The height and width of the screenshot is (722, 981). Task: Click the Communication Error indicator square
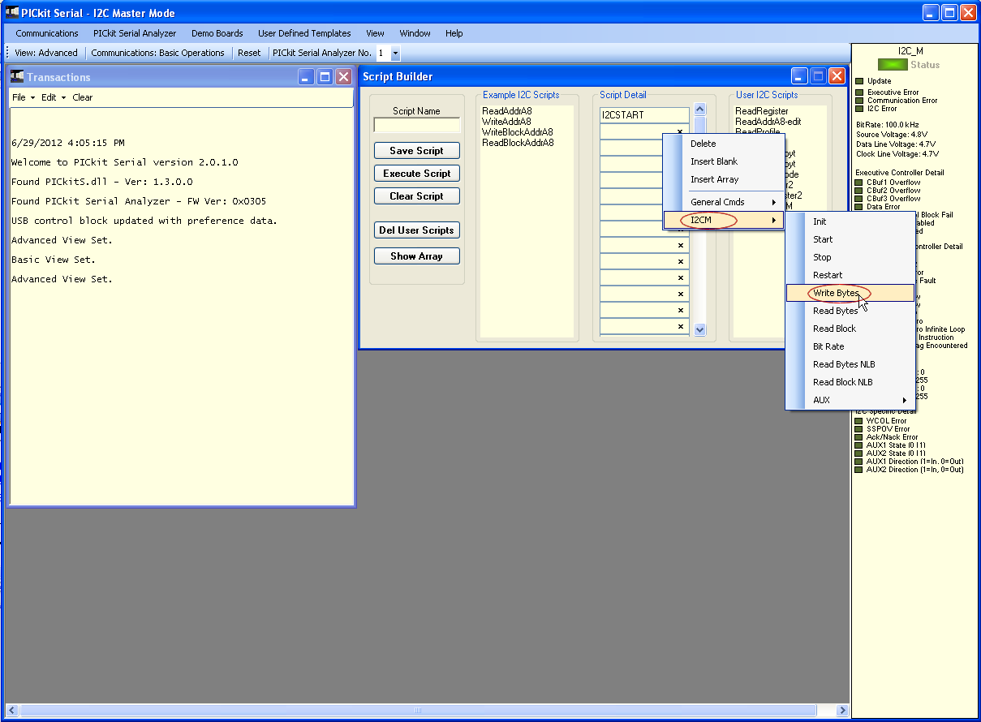click(859, 101)
